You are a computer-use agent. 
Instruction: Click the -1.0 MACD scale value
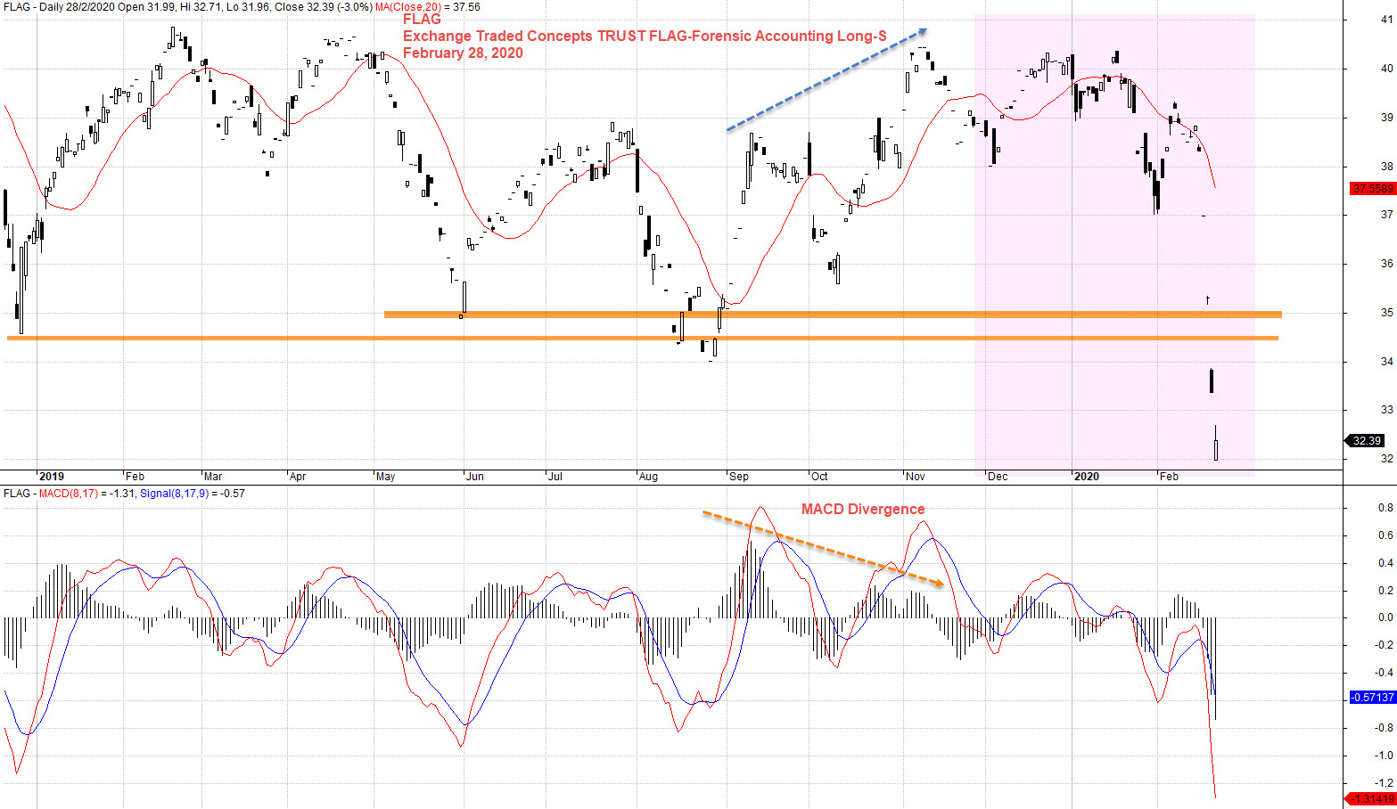(x=1384, y=756)
